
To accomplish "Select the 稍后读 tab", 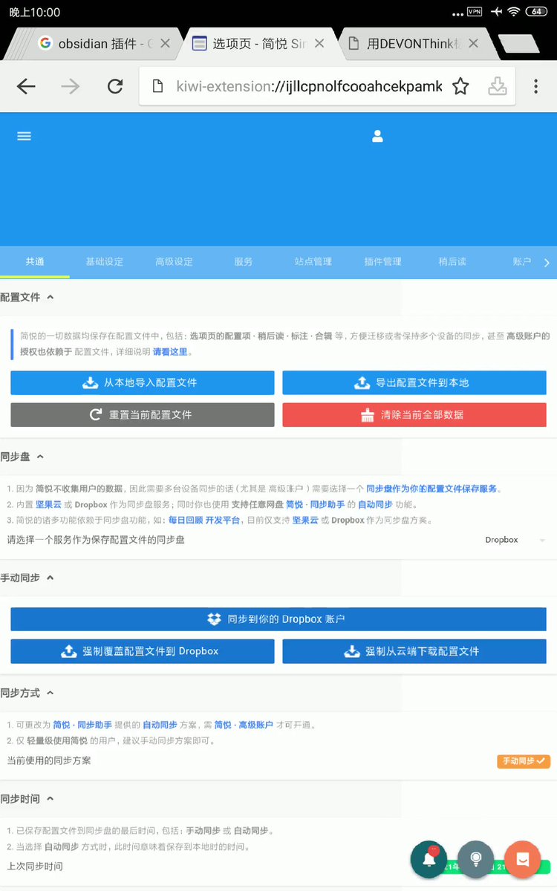I will [x=452, y=261].
